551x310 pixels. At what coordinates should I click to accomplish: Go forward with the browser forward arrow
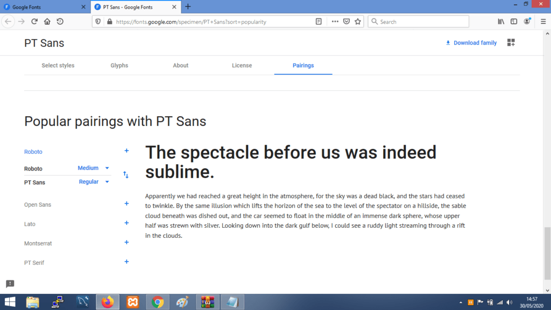click(22, 22)
